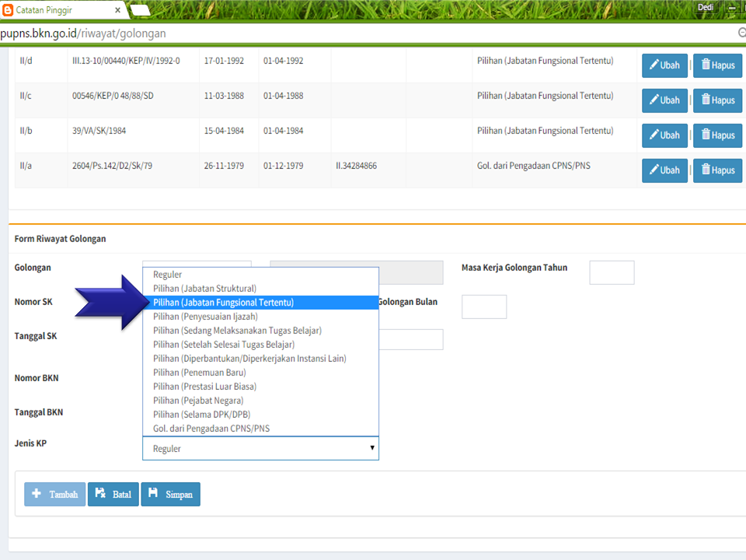This screenshot has width=746, height=560.
Task: Click date 17-01-1992 in table
Action: click(x=224, y=61)
